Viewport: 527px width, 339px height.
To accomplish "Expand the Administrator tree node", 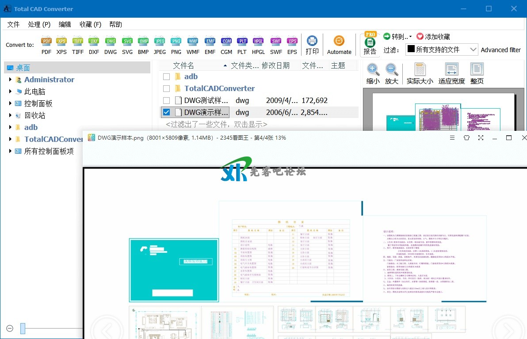I will tap(10, 80).
